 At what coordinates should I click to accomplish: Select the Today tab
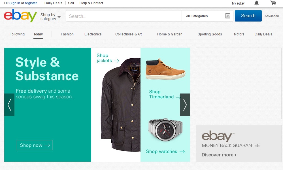click(x=38, y=34)
